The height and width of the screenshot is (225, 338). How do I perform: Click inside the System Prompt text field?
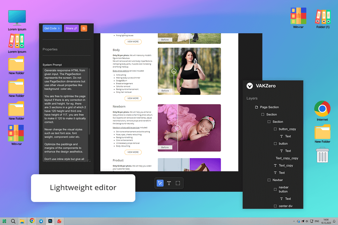tap(66, 115)
